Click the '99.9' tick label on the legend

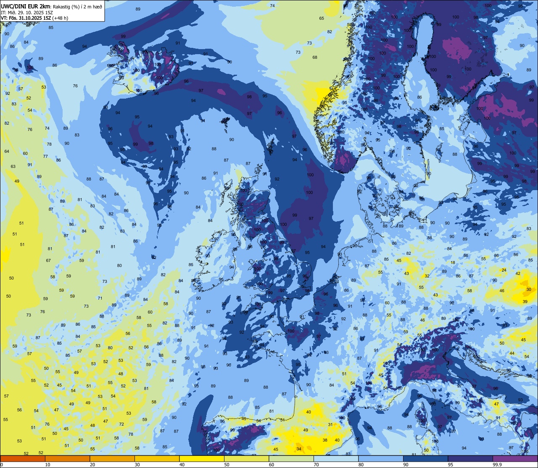497,465
